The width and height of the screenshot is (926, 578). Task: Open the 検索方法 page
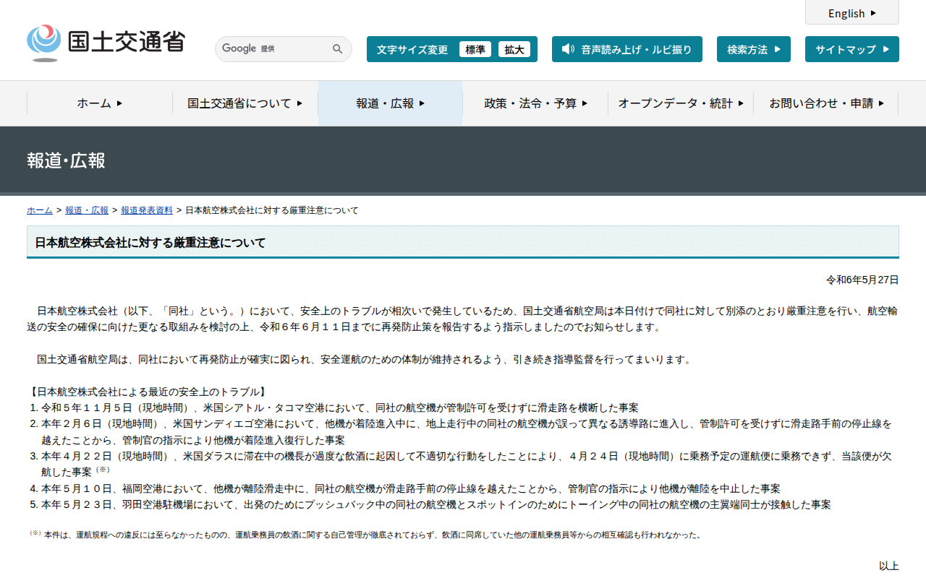click(754, 49)
